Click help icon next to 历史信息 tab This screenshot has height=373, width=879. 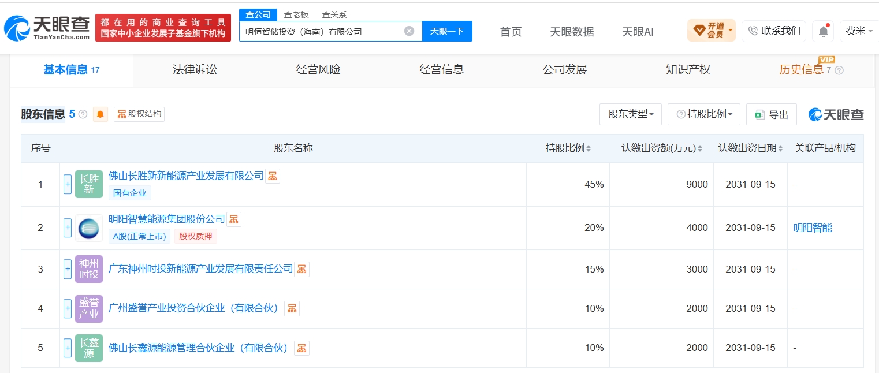pyautogui.click(x=839, y=70)
